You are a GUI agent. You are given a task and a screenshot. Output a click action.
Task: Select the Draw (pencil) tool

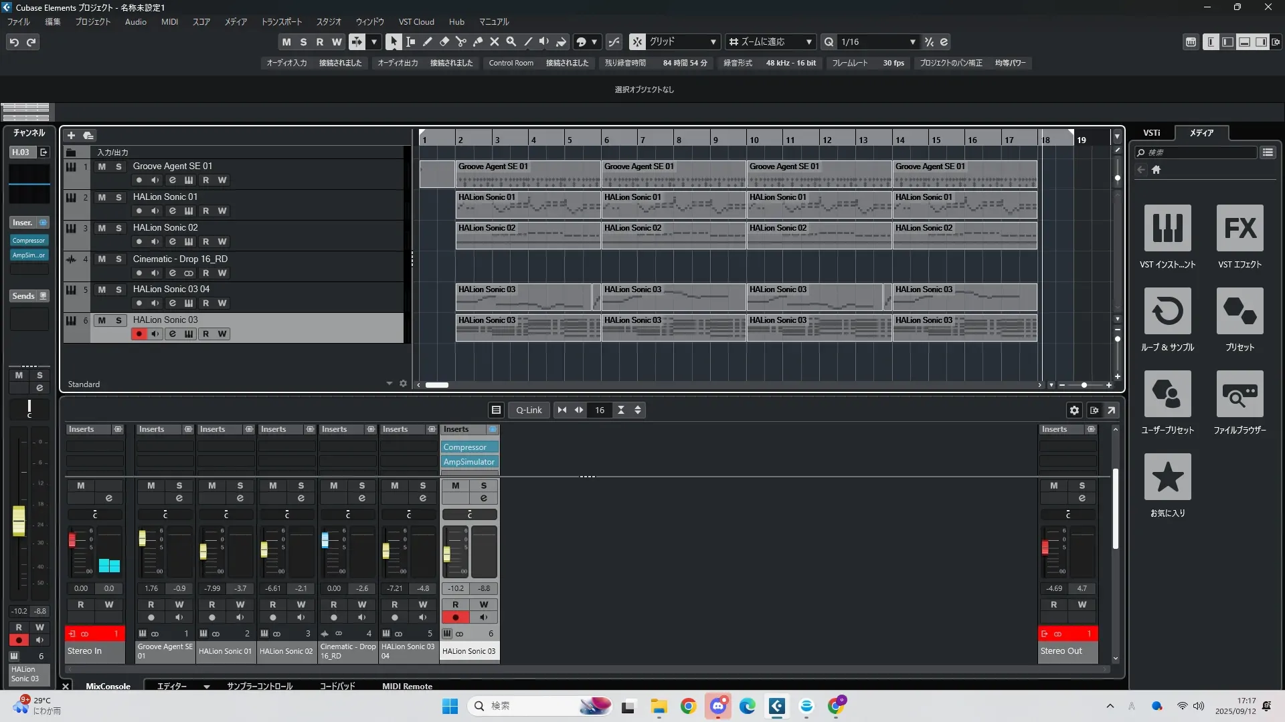(428, 41)
